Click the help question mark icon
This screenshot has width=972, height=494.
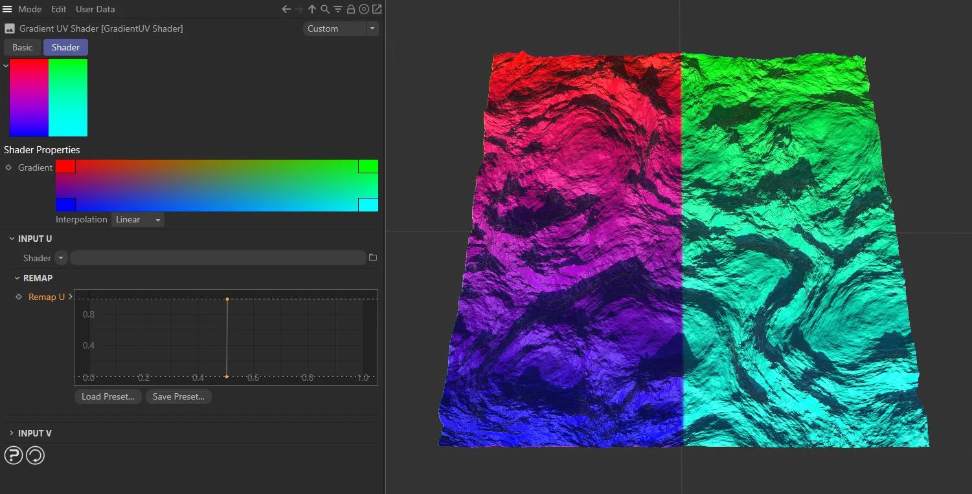click(13, 455)
